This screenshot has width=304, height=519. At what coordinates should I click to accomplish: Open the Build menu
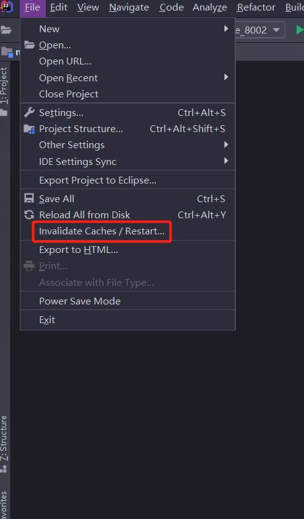point(293,7)
